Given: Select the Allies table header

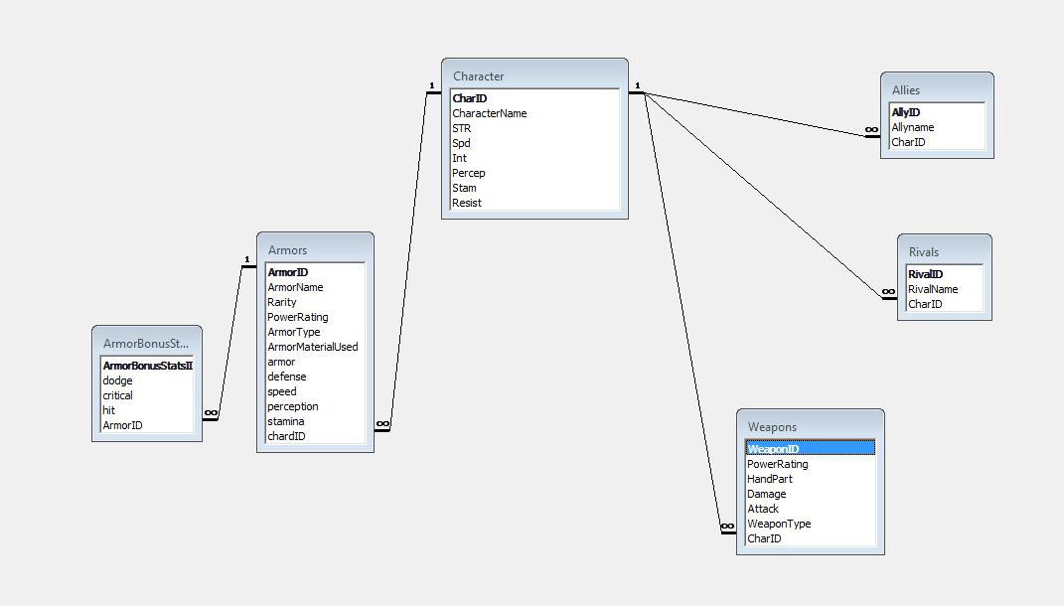Looking at the screenshot, I should [935, 89].
